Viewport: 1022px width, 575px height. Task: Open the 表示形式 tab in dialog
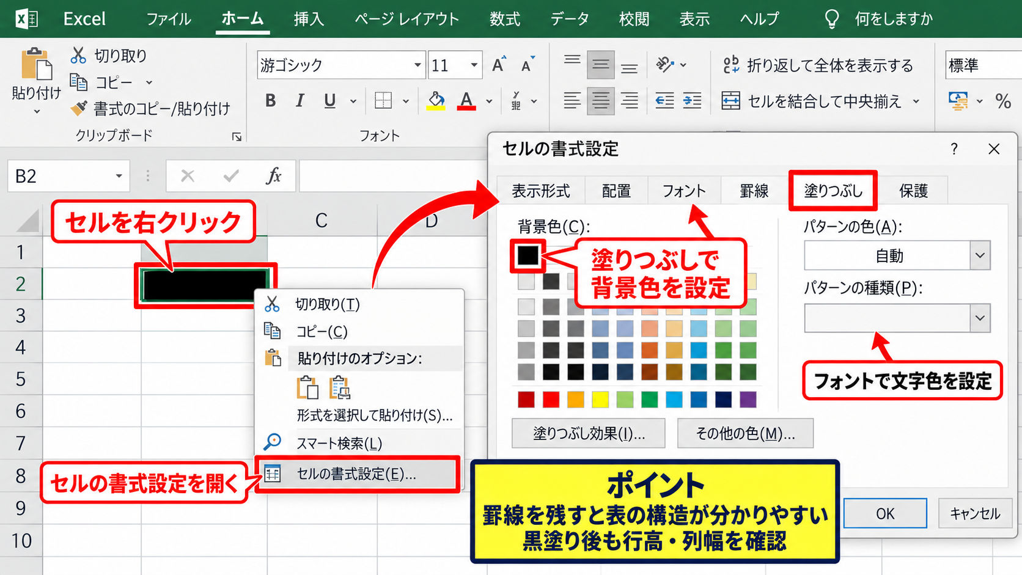pyautogui.click(x=540, y=191)
